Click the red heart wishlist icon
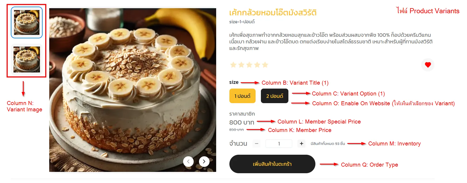 [428, 65]
